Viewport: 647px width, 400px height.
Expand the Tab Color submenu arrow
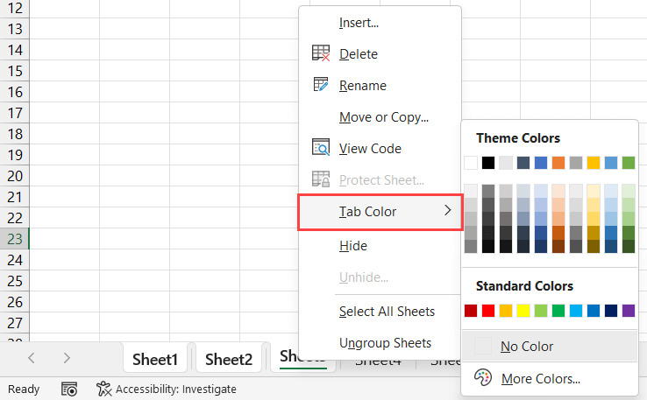(x=448, y=212)
